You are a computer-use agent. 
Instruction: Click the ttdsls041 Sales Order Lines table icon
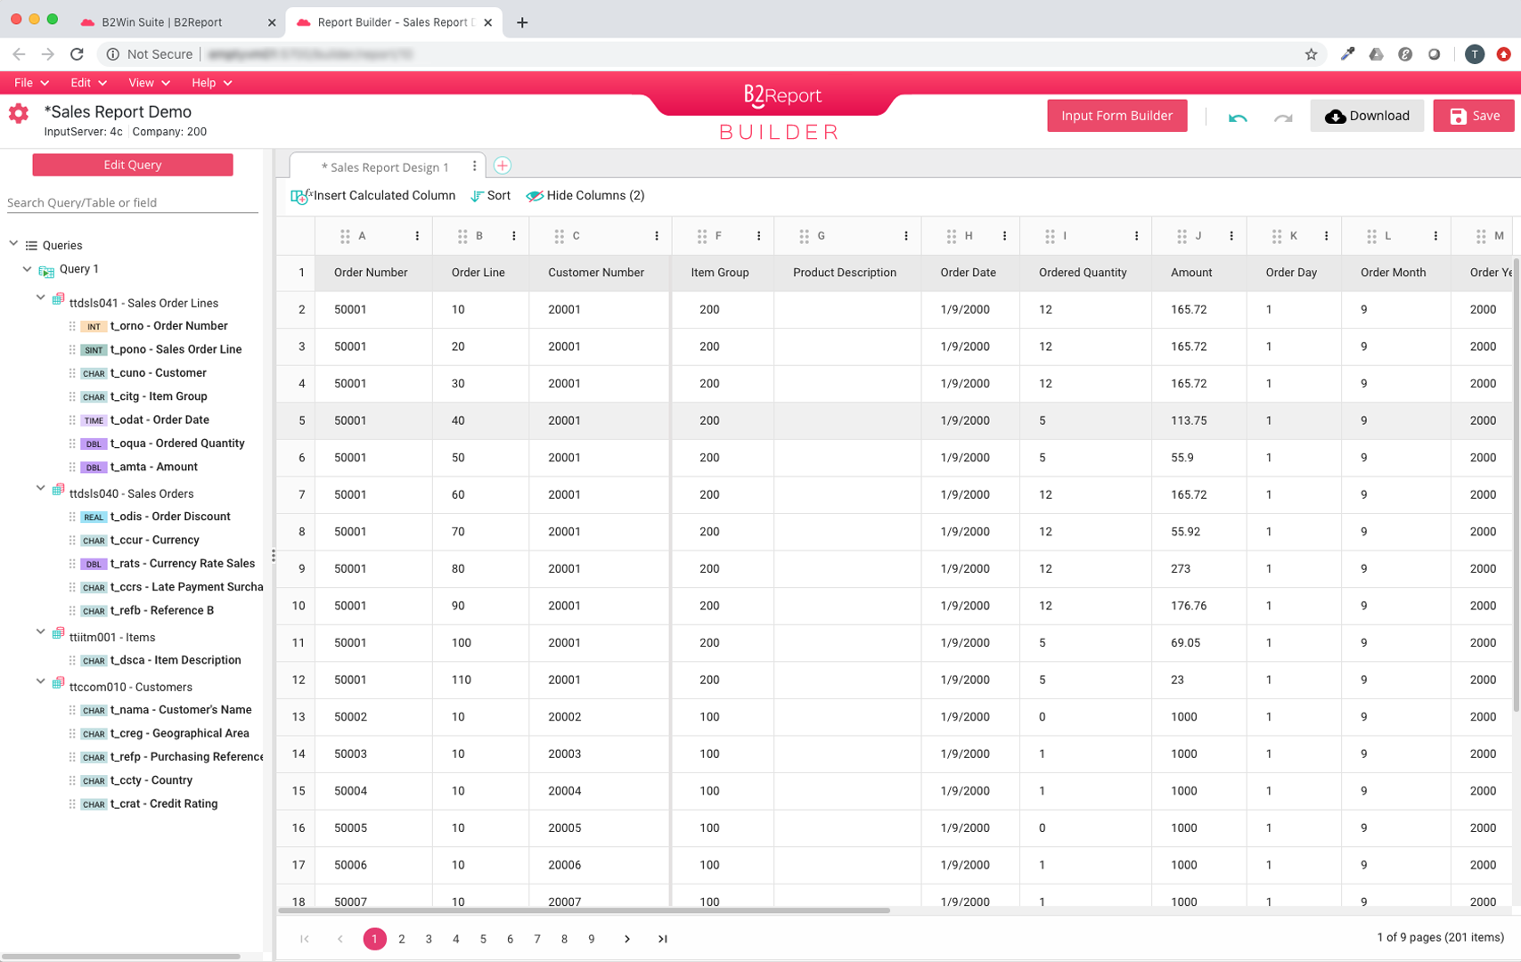tap(58, 299)
